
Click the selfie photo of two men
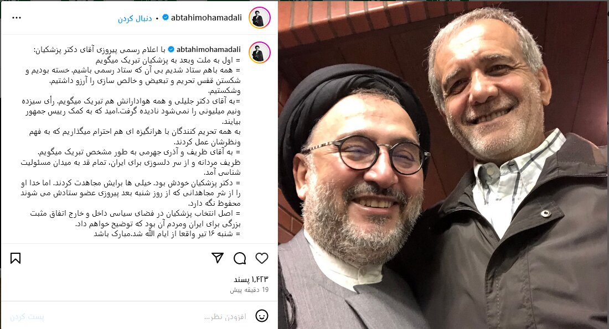(x=443, y=165)
